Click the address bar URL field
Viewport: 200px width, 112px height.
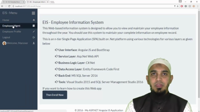point(94,6)
